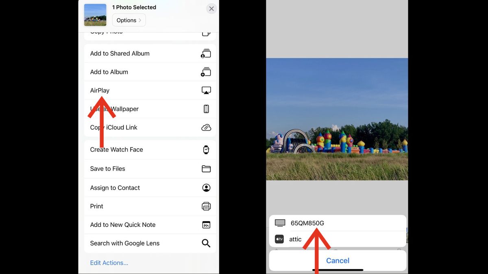Open the Options chevron button

(x=129, y=20)
